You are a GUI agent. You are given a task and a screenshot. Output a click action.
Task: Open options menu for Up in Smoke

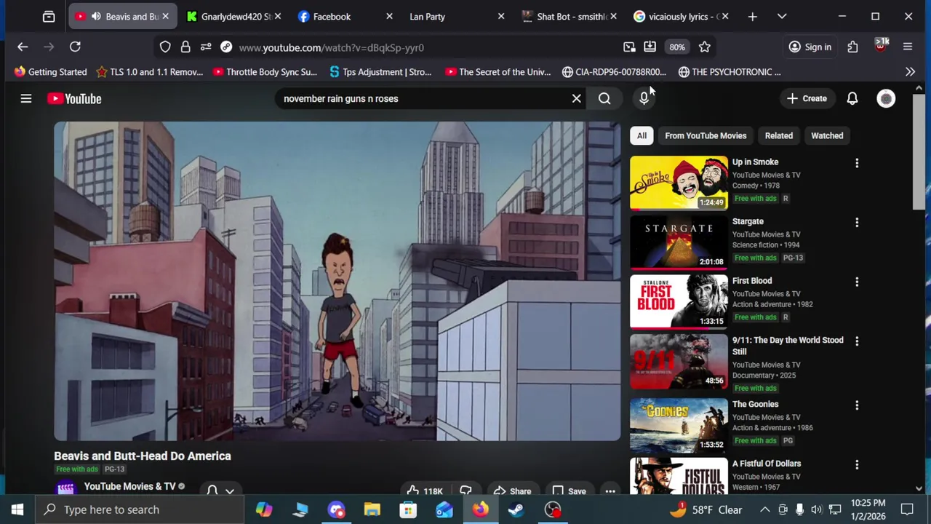click(857, 163)
